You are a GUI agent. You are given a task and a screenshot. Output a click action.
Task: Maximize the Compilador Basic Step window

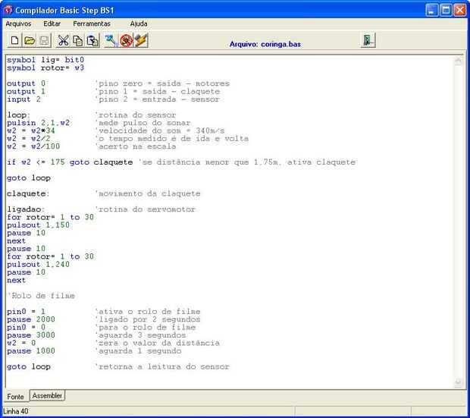[x=446, y=10]
